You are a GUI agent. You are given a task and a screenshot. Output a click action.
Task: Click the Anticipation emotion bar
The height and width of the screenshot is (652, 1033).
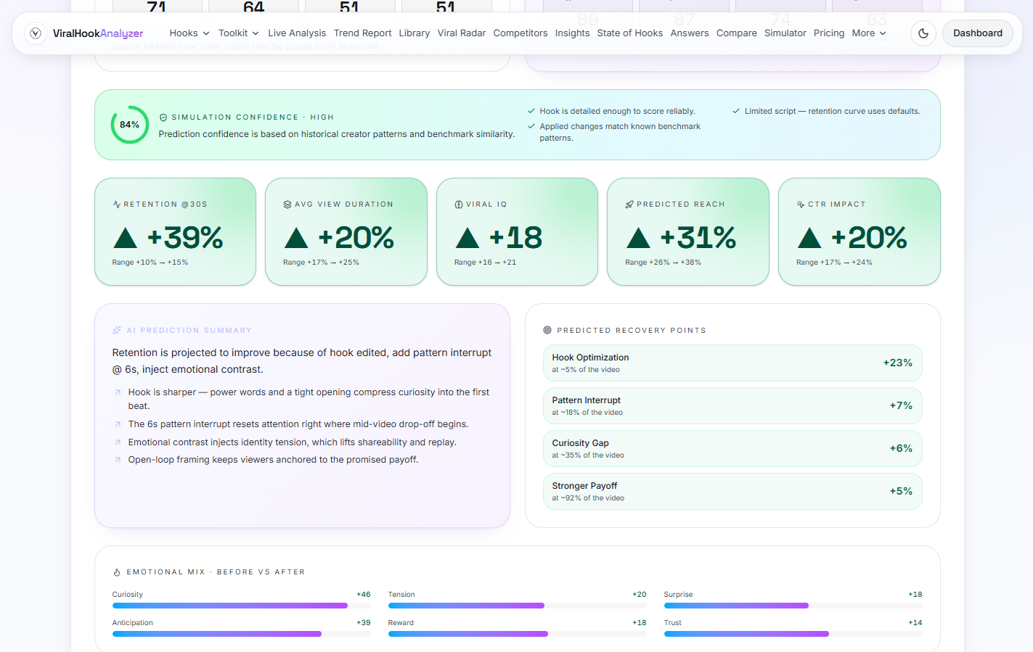241,634
